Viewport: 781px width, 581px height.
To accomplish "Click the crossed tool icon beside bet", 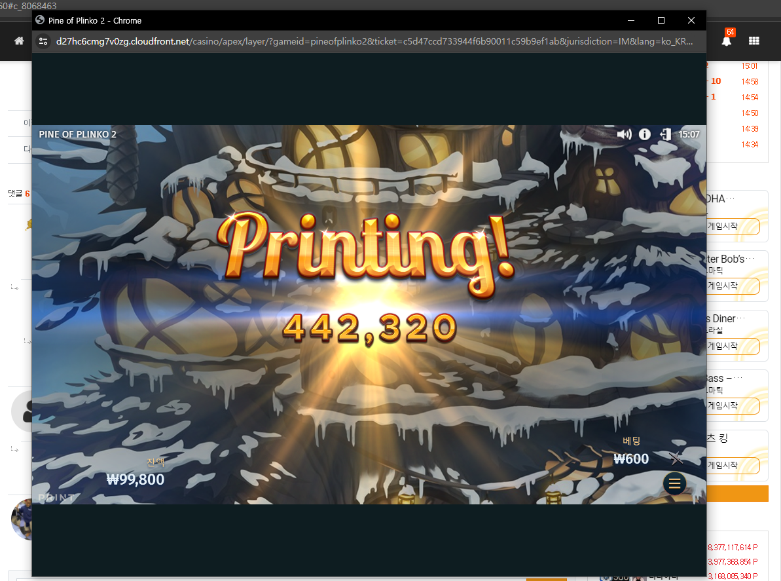I will pos(676,458).
